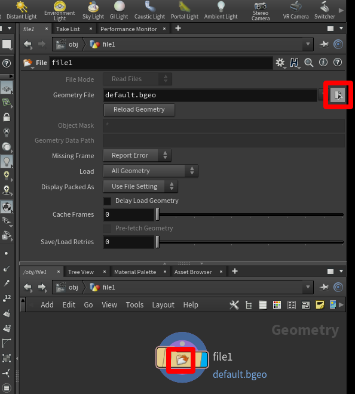The height and width of the screenshot is (394, 355).
Task: Switch to the Performance Monitor tab
Action: 128,29
